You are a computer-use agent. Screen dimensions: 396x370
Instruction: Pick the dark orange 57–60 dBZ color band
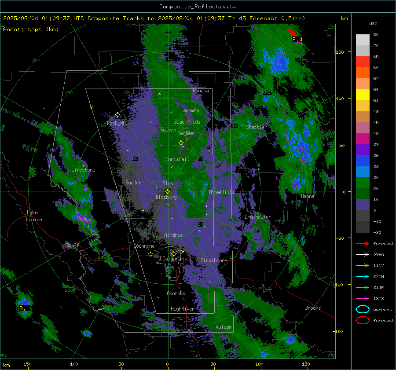coord(363,73)
